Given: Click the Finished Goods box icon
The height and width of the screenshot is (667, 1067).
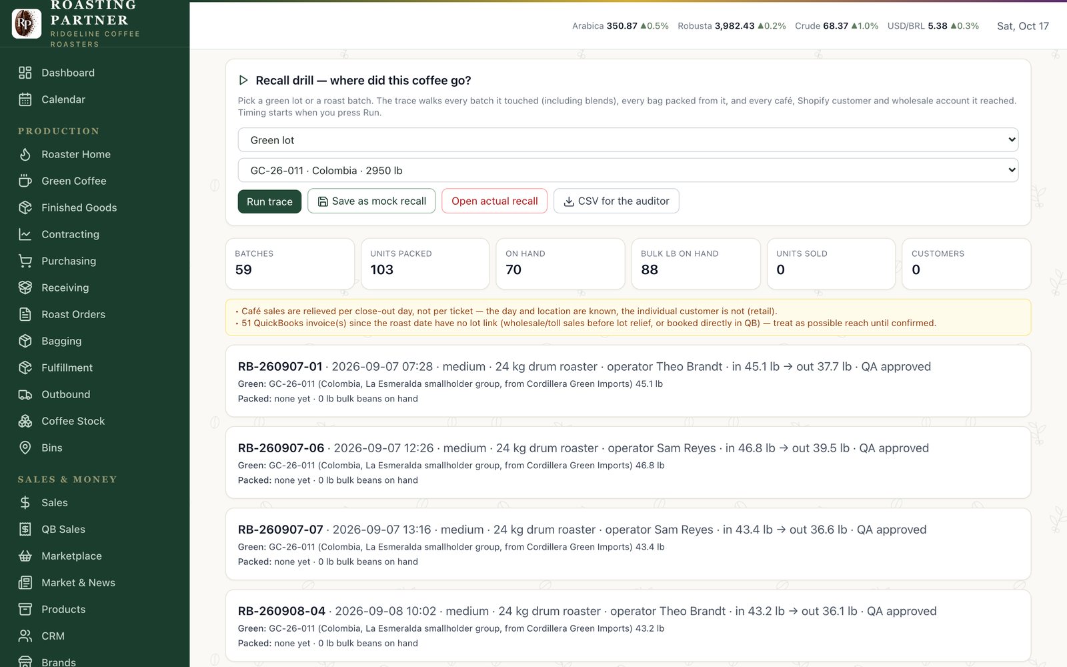Looking at the screenshot, I should 25,207.
